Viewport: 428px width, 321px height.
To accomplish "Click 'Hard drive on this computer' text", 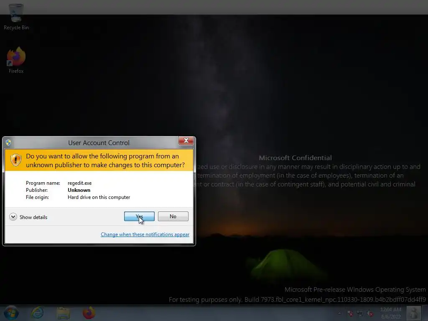I will [x=99, y=197].
